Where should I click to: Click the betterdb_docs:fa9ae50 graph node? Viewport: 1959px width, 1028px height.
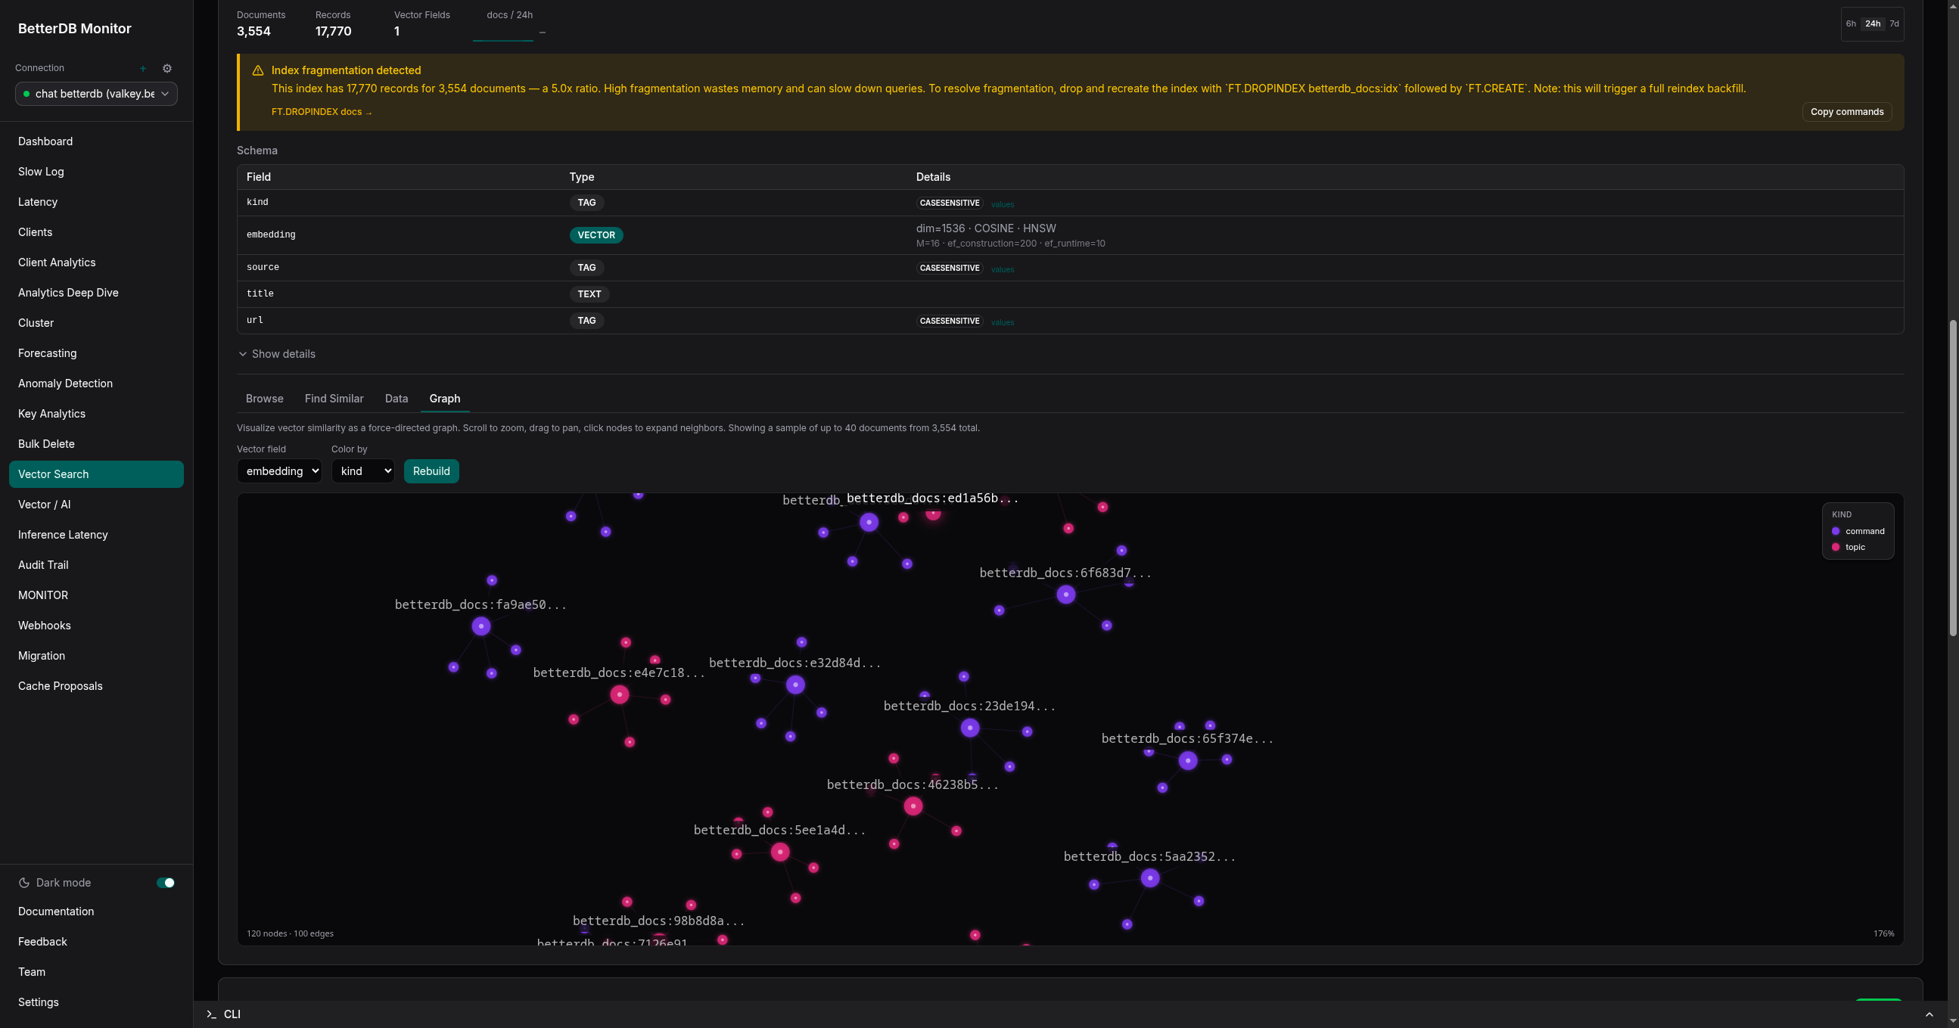[481, 626]
